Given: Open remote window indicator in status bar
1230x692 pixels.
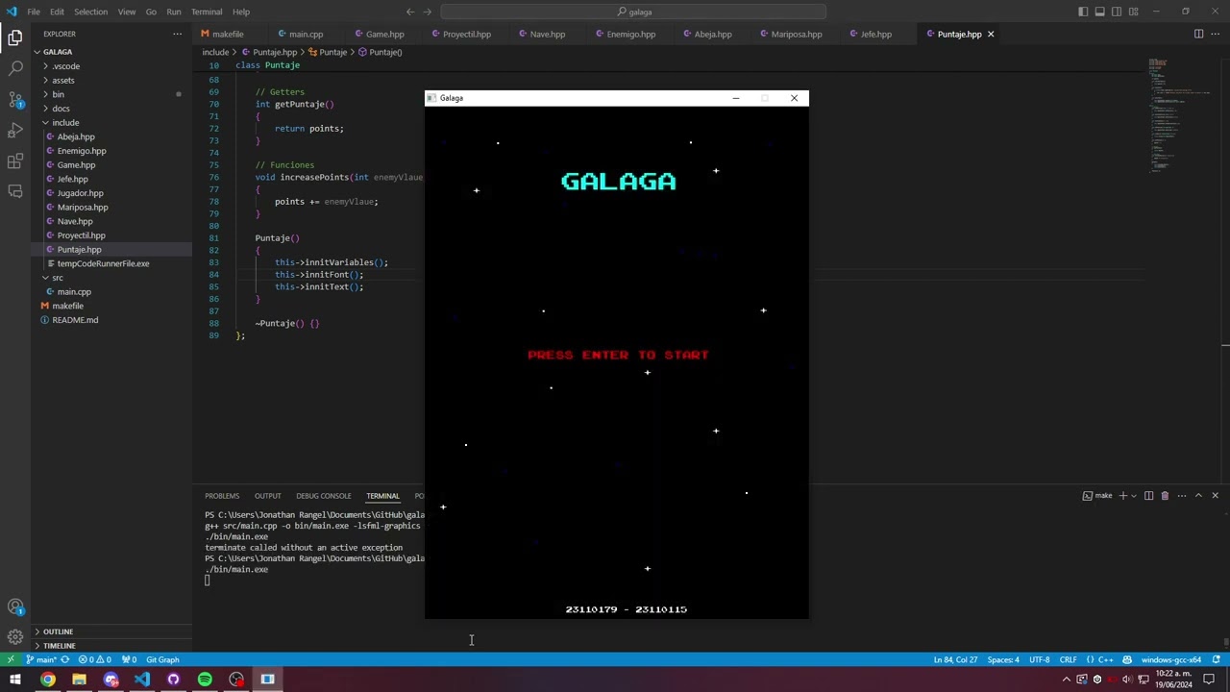Looking at the screenshot, I should tap(11, 659).
